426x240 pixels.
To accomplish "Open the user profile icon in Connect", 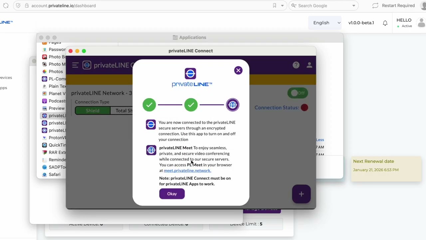I will point(309,65).
